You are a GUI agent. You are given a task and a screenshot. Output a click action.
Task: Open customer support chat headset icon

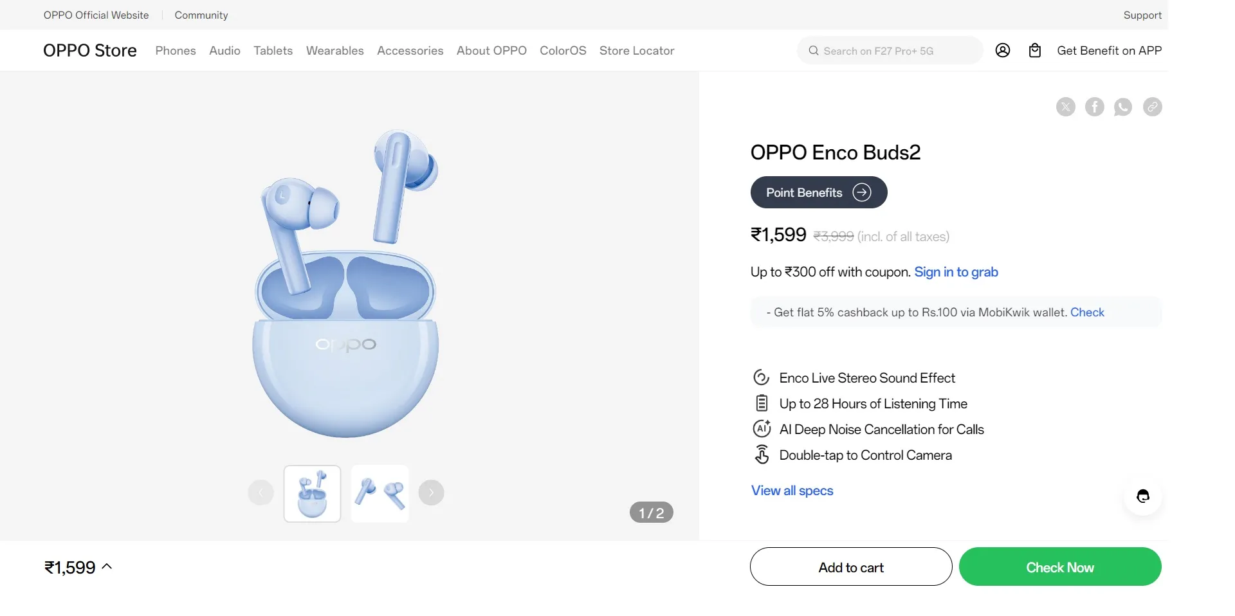pos(1143,496)
